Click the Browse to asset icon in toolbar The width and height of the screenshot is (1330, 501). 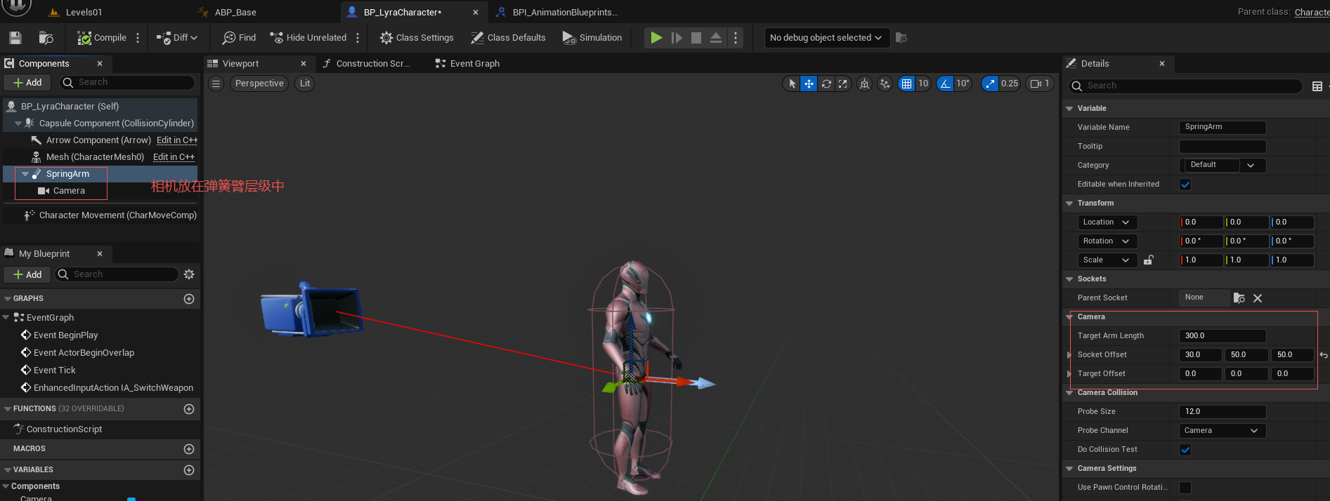[46, 38]
